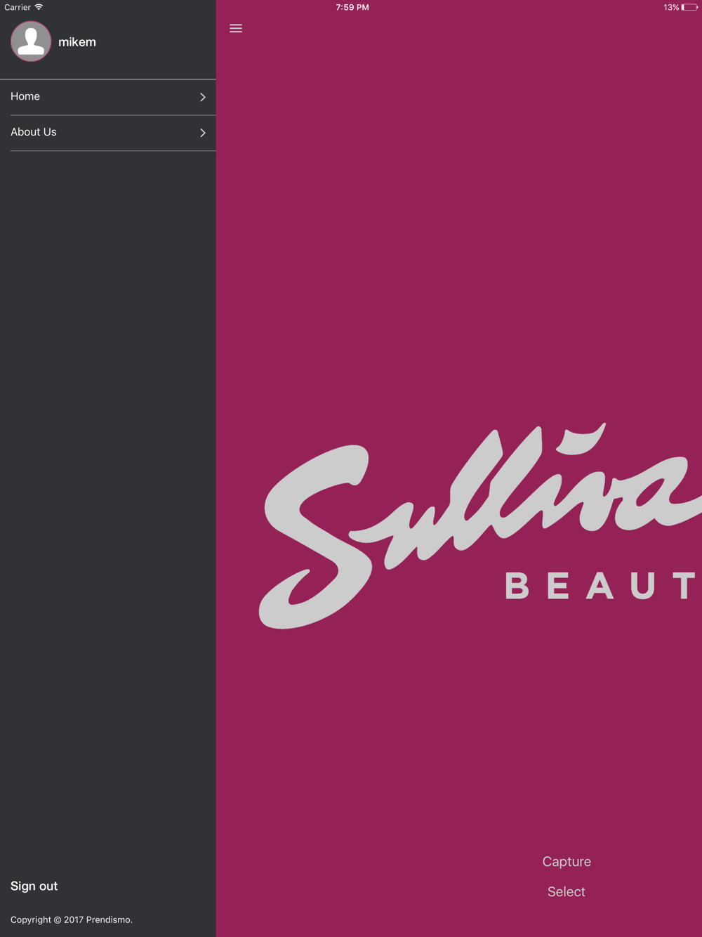Tap the Select button
Viewport: 702px width, 937px height.
point(567,892)
